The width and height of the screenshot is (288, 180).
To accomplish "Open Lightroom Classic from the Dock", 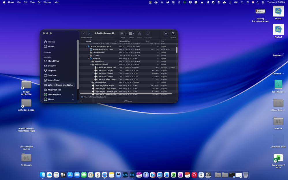I will click(x=125, y=175).
